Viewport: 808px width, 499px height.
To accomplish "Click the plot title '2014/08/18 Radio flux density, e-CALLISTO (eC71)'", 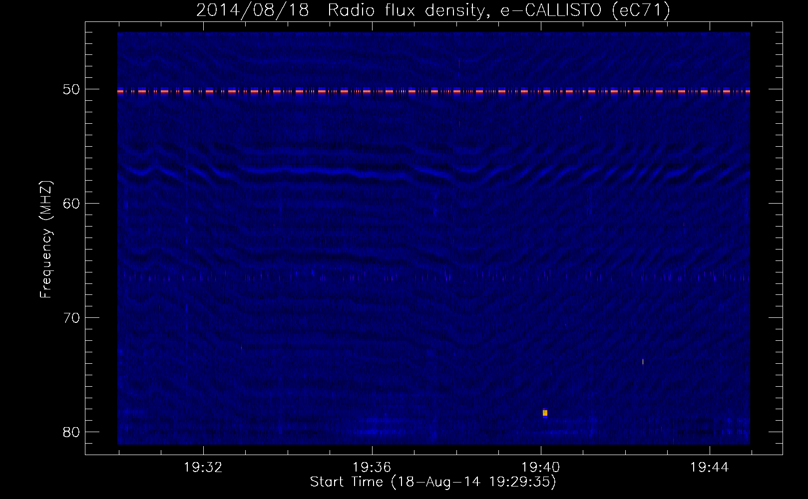I will (x=433, y=10).
